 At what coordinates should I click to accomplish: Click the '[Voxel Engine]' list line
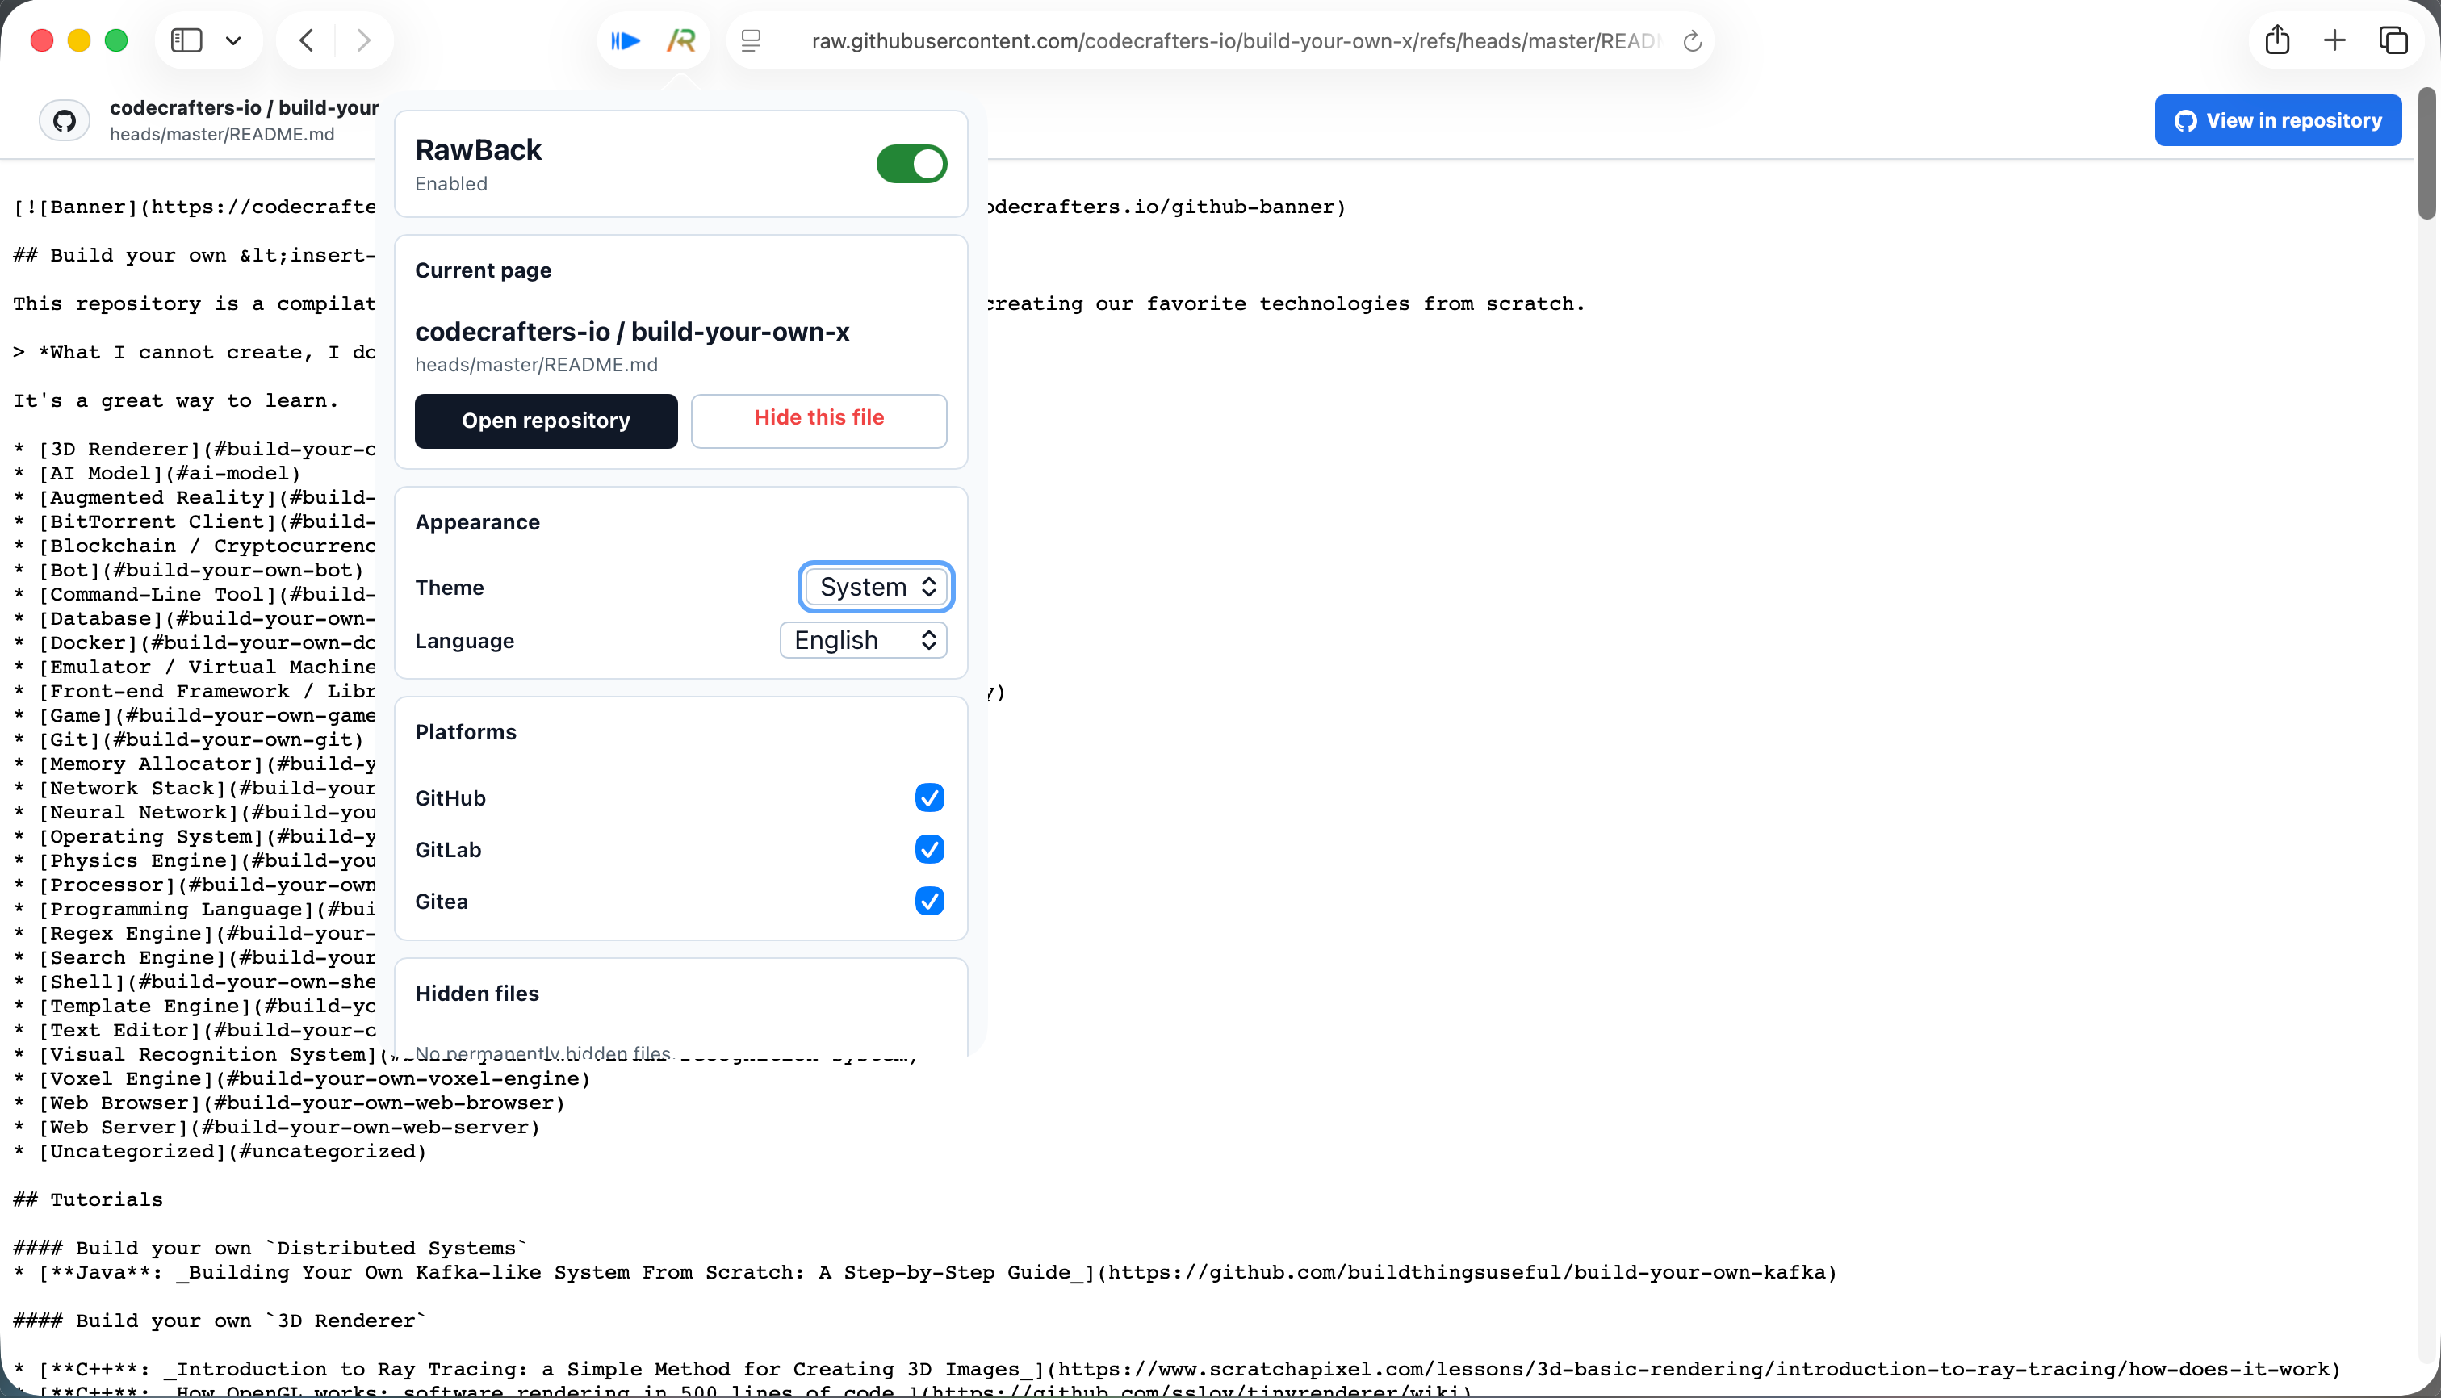pyautogui.click(x=302, y=1078)
